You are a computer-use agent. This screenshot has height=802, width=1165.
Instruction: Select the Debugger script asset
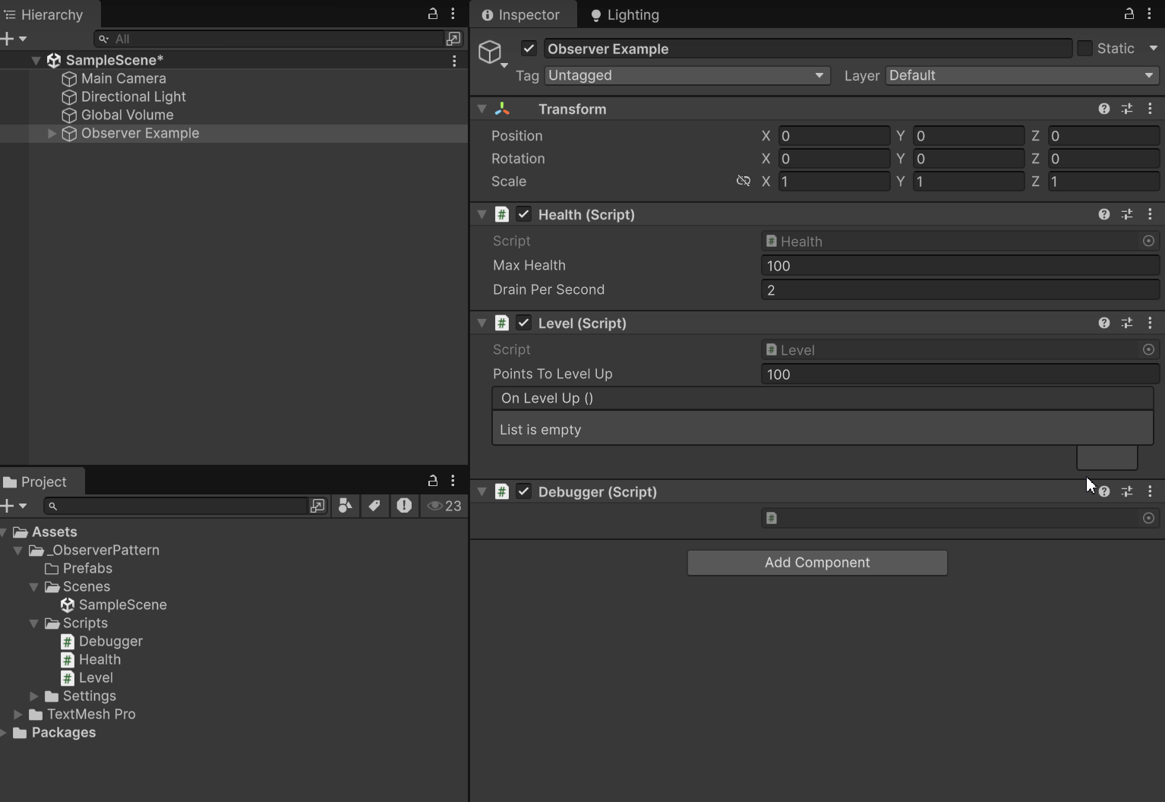(102, 641)
